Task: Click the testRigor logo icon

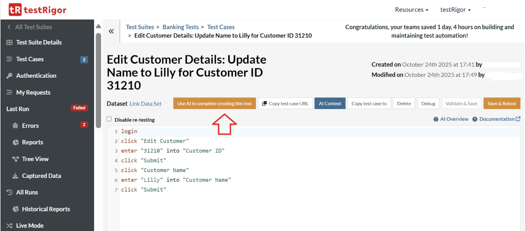Action: coord(15,10)
